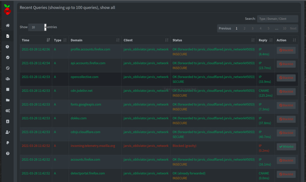Blacklist accounts.firefox.com row entry
Screen dimensions: 306x182
pos(286,160)
